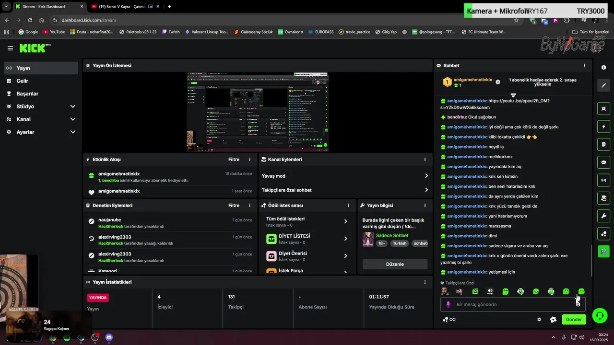The height and width of the screenshot is (345, 614).
Task: Open three-dot menu of Etkinlik Akışı
Action: coord(249,160)
